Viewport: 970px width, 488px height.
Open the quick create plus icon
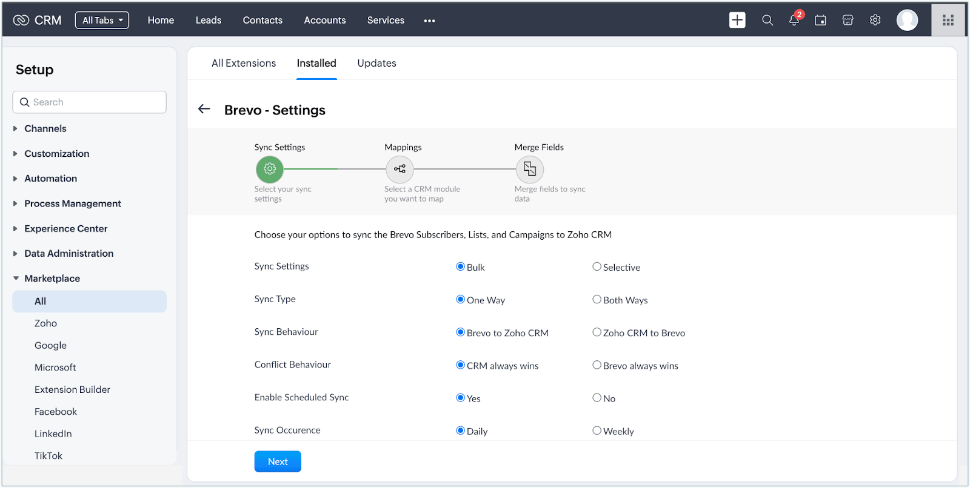point(737,20)
